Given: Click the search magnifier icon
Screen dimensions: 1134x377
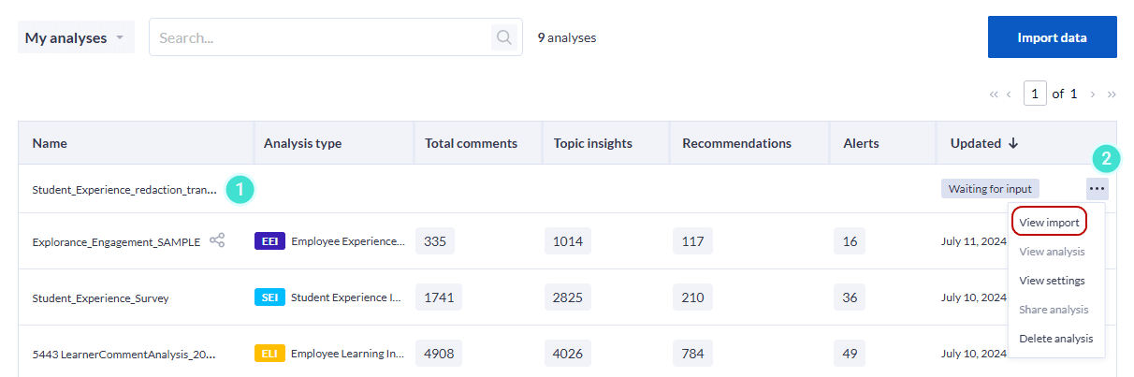Looking at the screenshot, I should (x=504, y=38).
